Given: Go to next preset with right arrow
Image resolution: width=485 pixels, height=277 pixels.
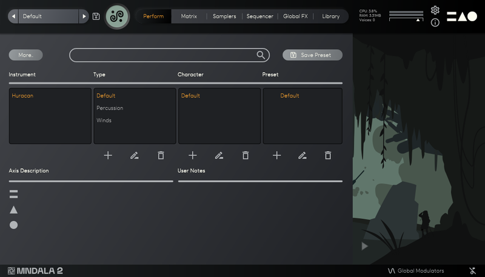Looking at the screenshot, I should click(x=84, y=16).
